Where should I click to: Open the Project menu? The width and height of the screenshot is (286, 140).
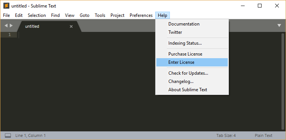click(118, 15)
